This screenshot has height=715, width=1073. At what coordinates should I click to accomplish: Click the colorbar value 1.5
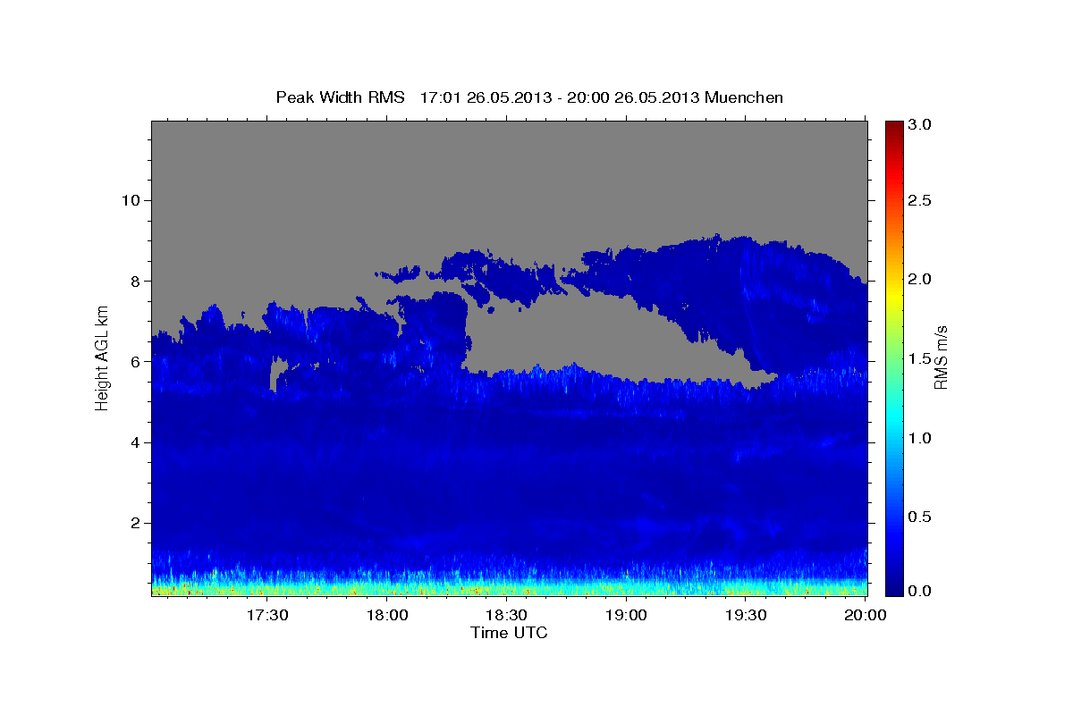(919, 358)
